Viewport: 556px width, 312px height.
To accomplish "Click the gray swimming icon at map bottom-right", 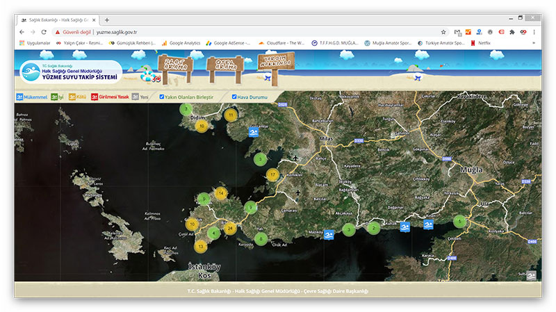I will click(531, 275).
